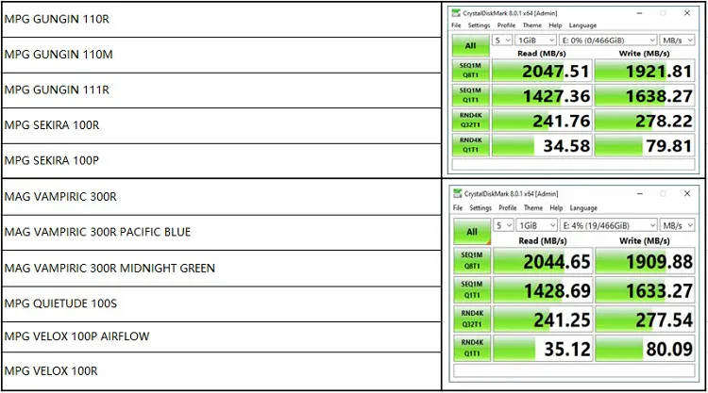Select the MPG SEKIRA 100R row

pos(221,125)
